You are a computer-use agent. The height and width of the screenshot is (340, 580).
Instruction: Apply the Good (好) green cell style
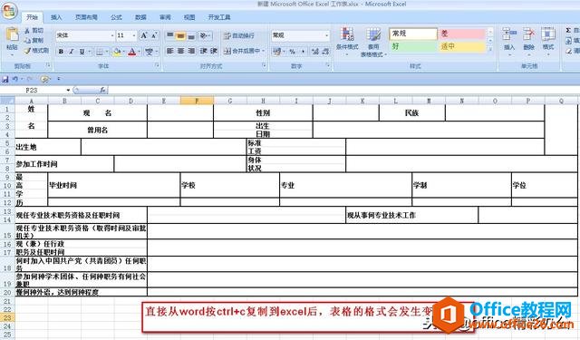[x=413, y=46]
